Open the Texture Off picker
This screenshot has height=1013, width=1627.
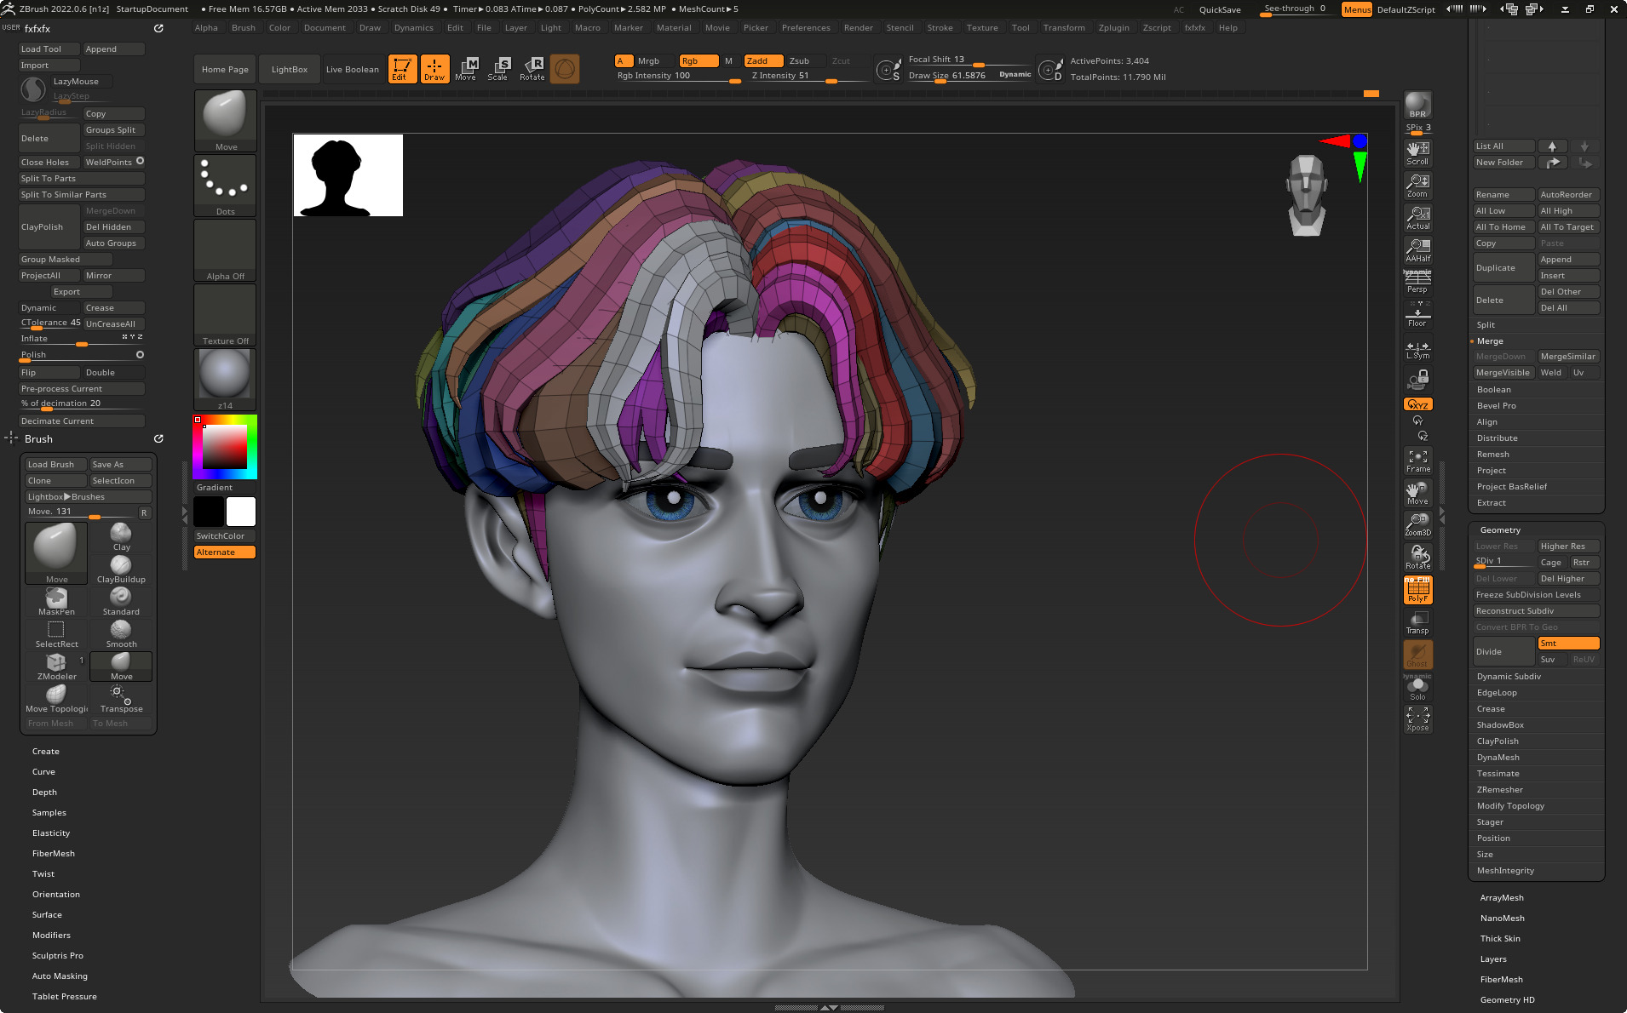225,315
